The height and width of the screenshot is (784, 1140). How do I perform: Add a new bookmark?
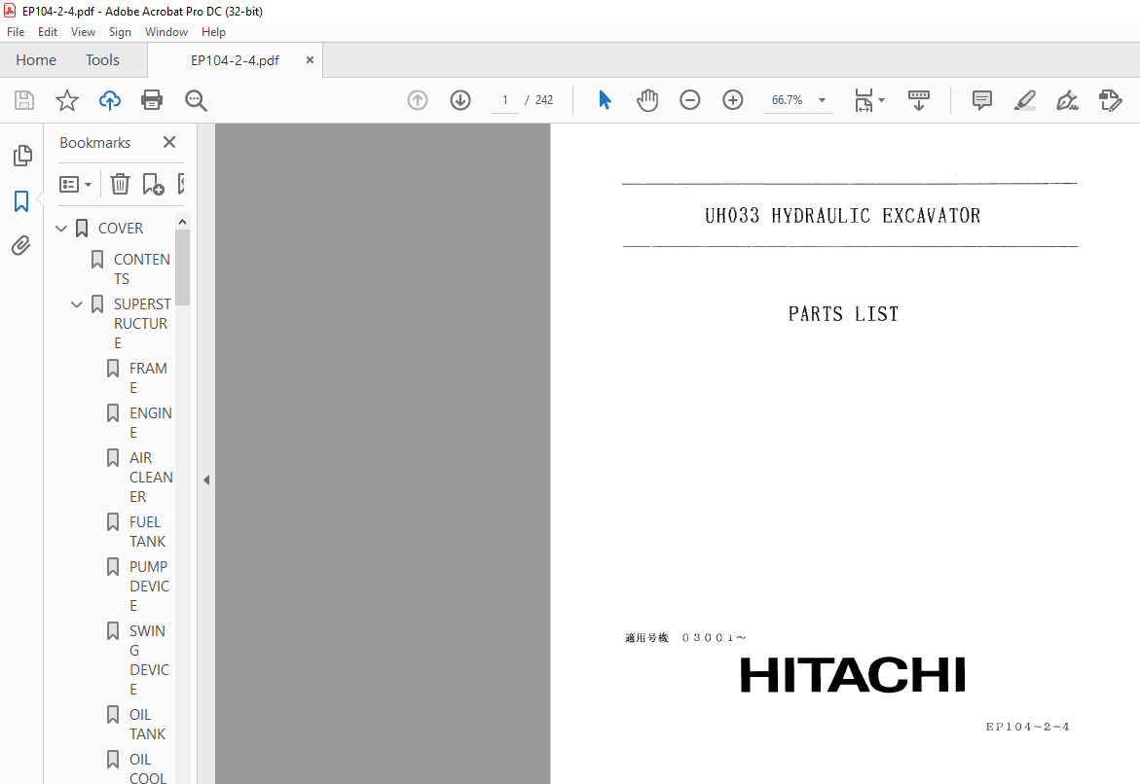153,184
